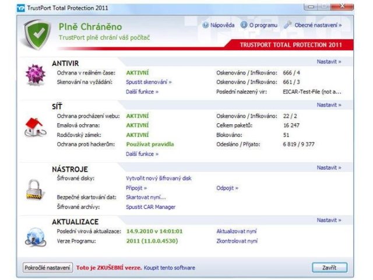This screenshot has width=373, height=280.
Task: Click Koupit tento software link
Action: [170, 268]
